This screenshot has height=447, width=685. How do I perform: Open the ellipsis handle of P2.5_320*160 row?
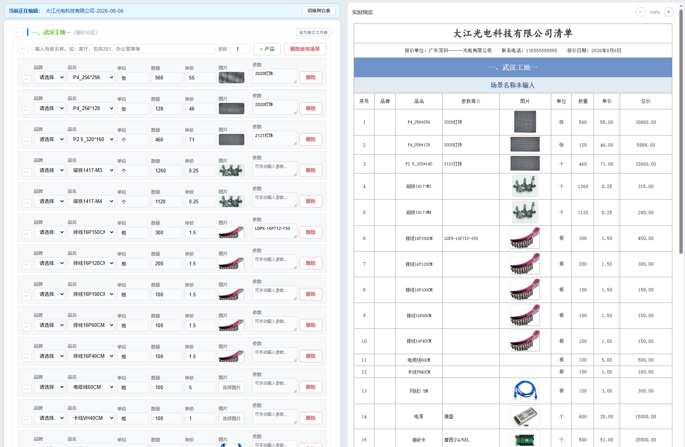[27, 141]
